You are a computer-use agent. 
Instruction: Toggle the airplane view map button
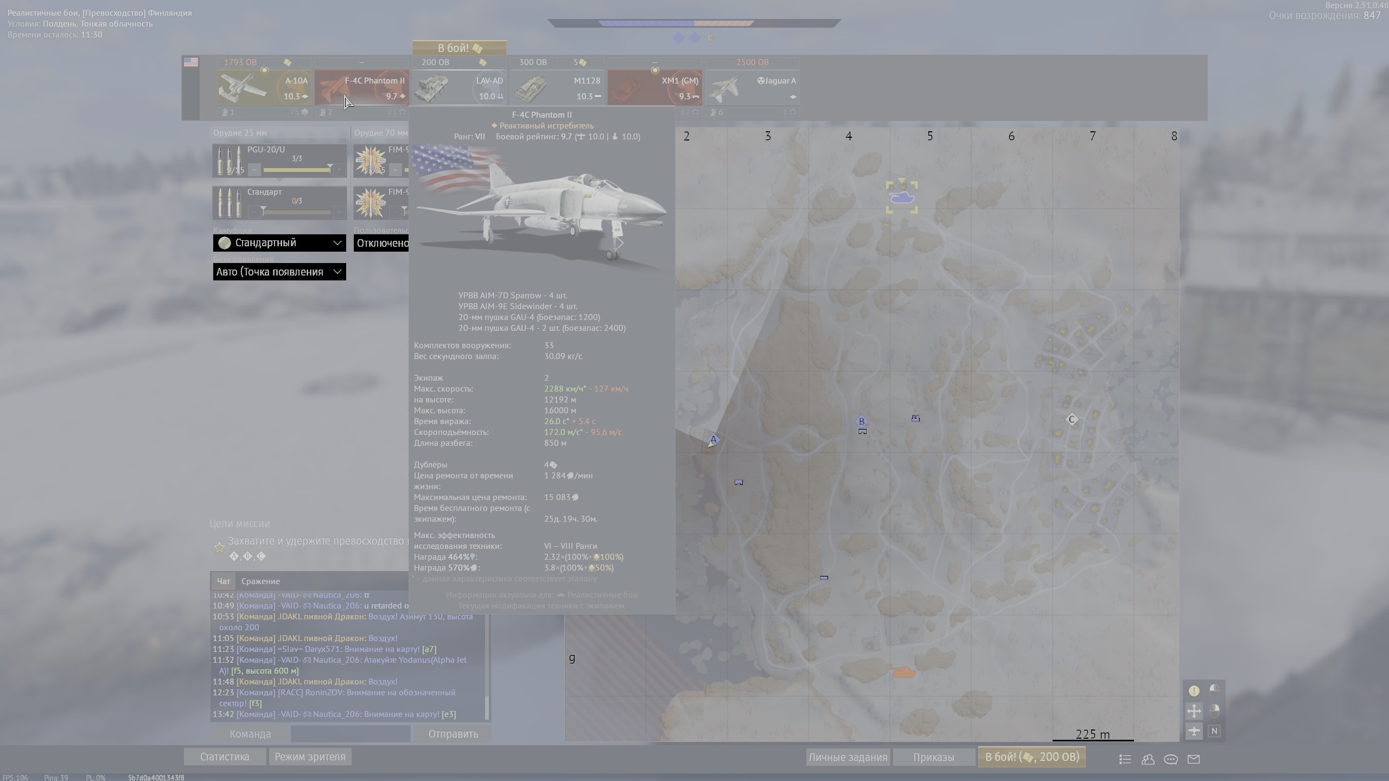(1194, 731)
